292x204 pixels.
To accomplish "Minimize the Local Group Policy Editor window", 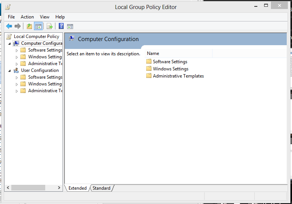I will [x=256, y=6].
